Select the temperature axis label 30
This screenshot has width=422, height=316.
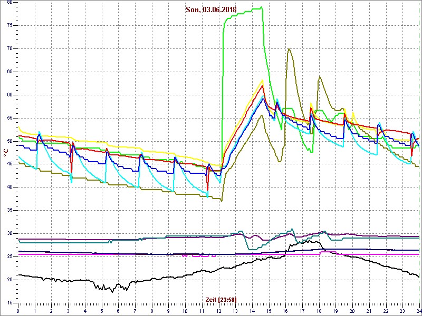8,234
